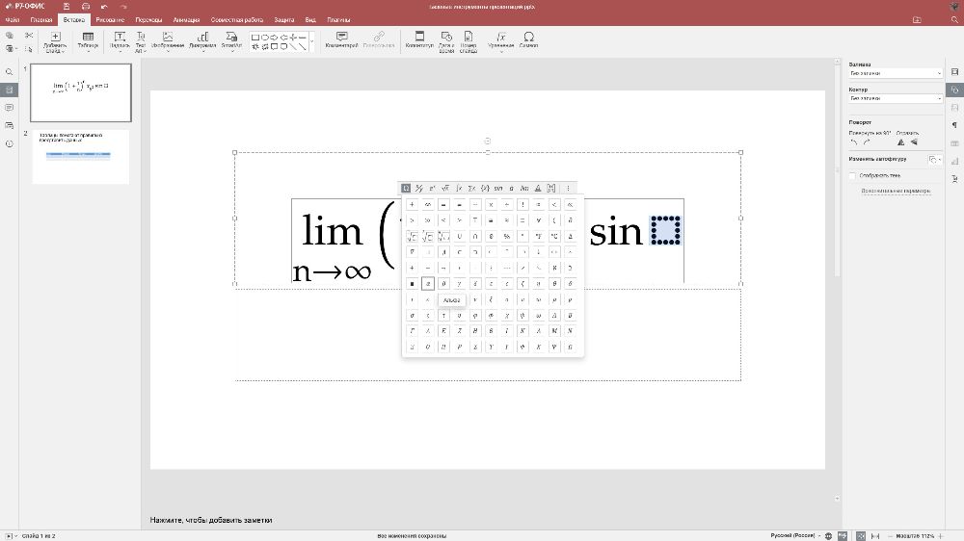Expand the Контур outline dropdown

[895, 98]
